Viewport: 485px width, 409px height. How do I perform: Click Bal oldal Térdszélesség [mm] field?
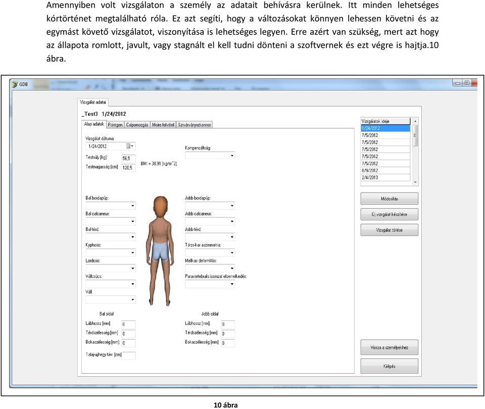[x=128, y=334]
